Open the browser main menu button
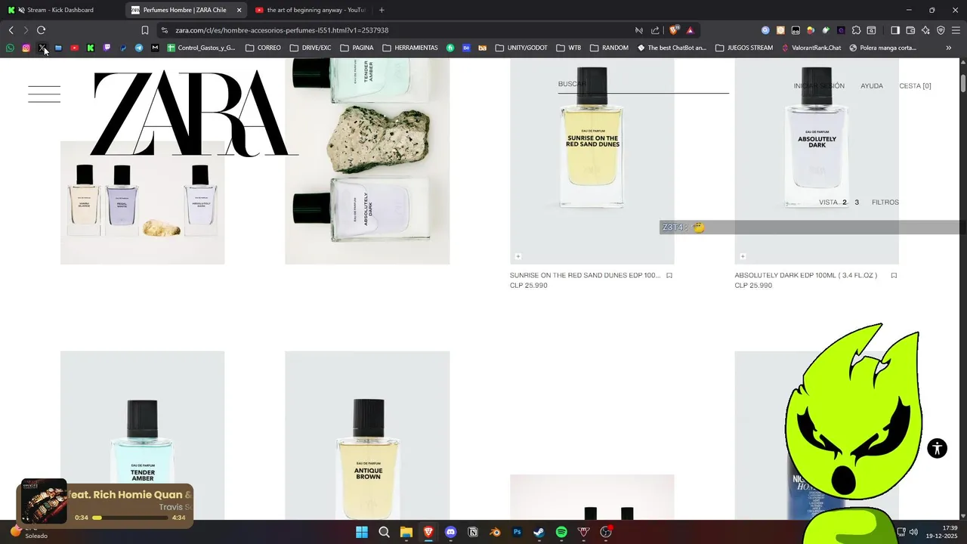 (956, 30)
